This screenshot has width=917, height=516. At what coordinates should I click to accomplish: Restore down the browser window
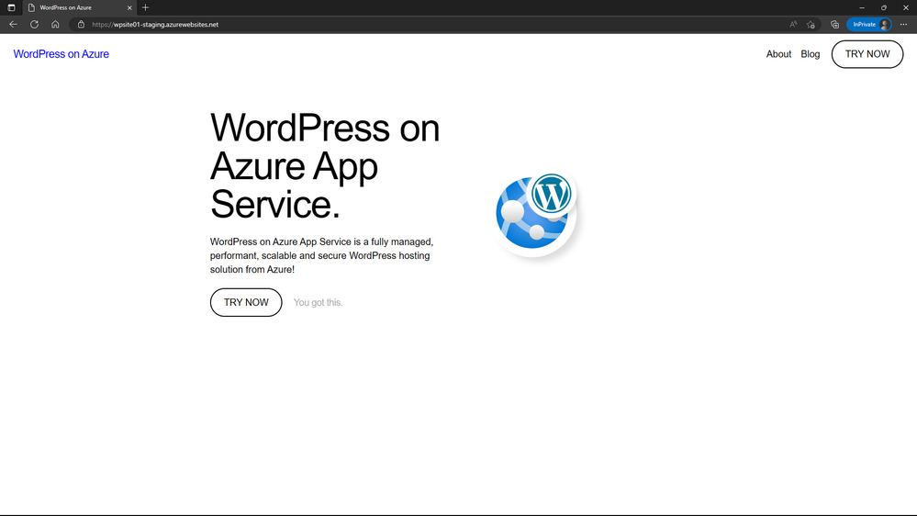pos(884,7)
